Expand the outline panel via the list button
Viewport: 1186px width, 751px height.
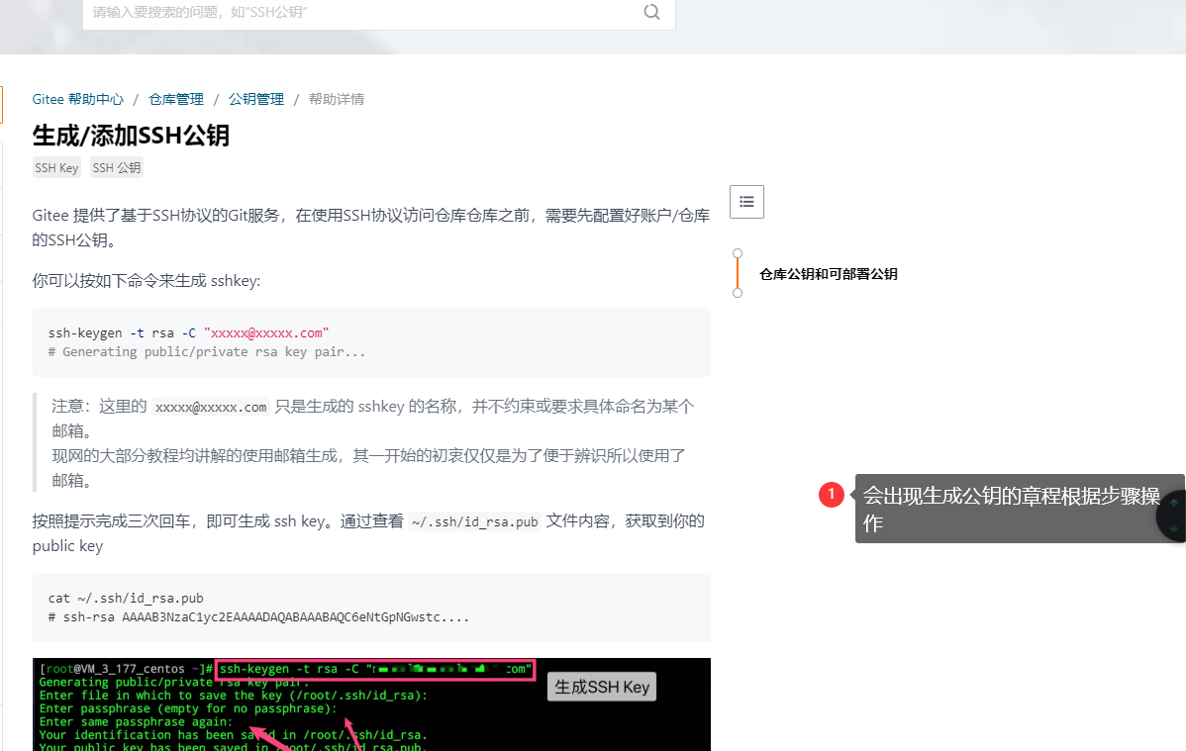(x=746, y=201)
